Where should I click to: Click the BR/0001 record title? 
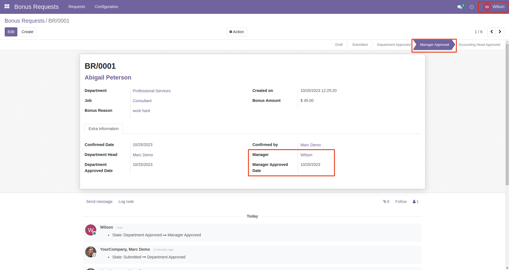pos(100,66)
